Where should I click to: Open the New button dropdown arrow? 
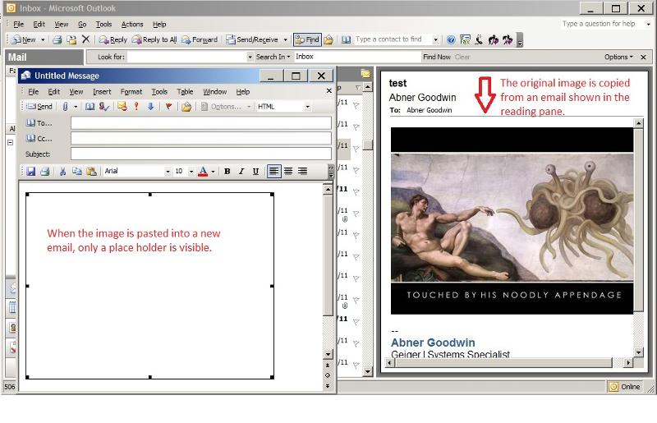pyautogui.click(x=43, y=39)
